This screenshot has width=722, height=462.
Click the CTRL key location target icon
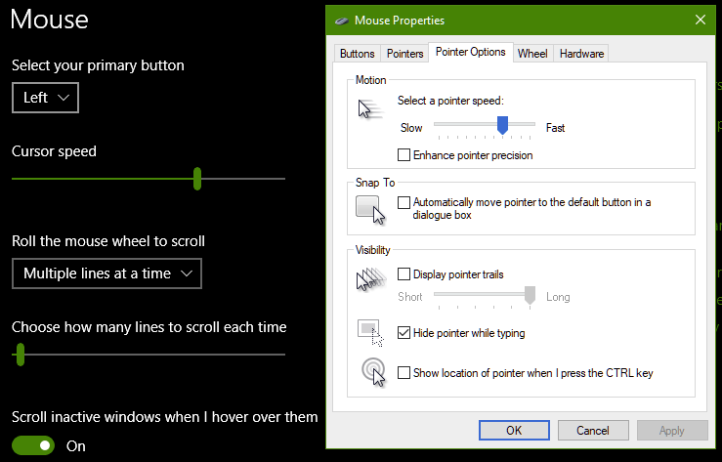pyautogui.click(x=373, y=373)
